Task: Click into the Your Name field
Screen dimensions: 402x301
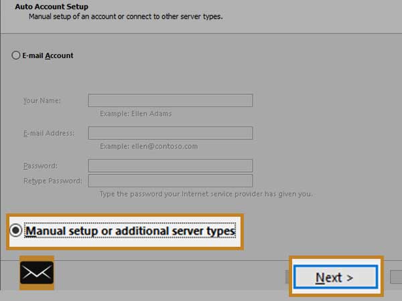Action: coord(170,100)
